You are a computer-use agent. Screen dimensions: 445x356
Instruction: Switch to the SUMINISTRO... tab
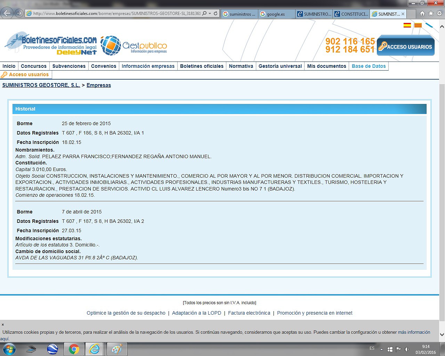point(314,14)
